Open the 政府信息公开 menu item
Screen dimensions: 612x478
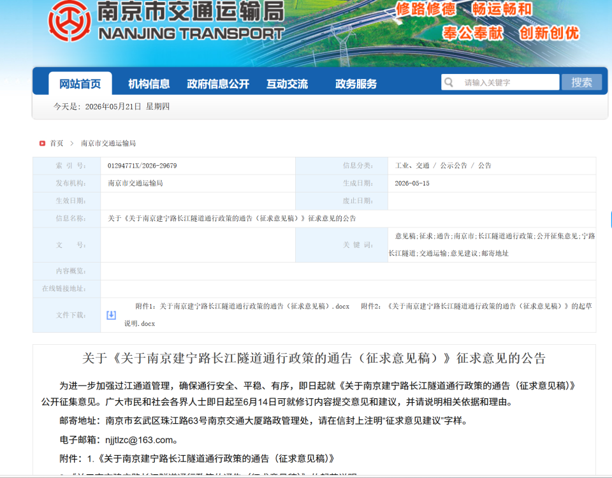tap(218, 83)
